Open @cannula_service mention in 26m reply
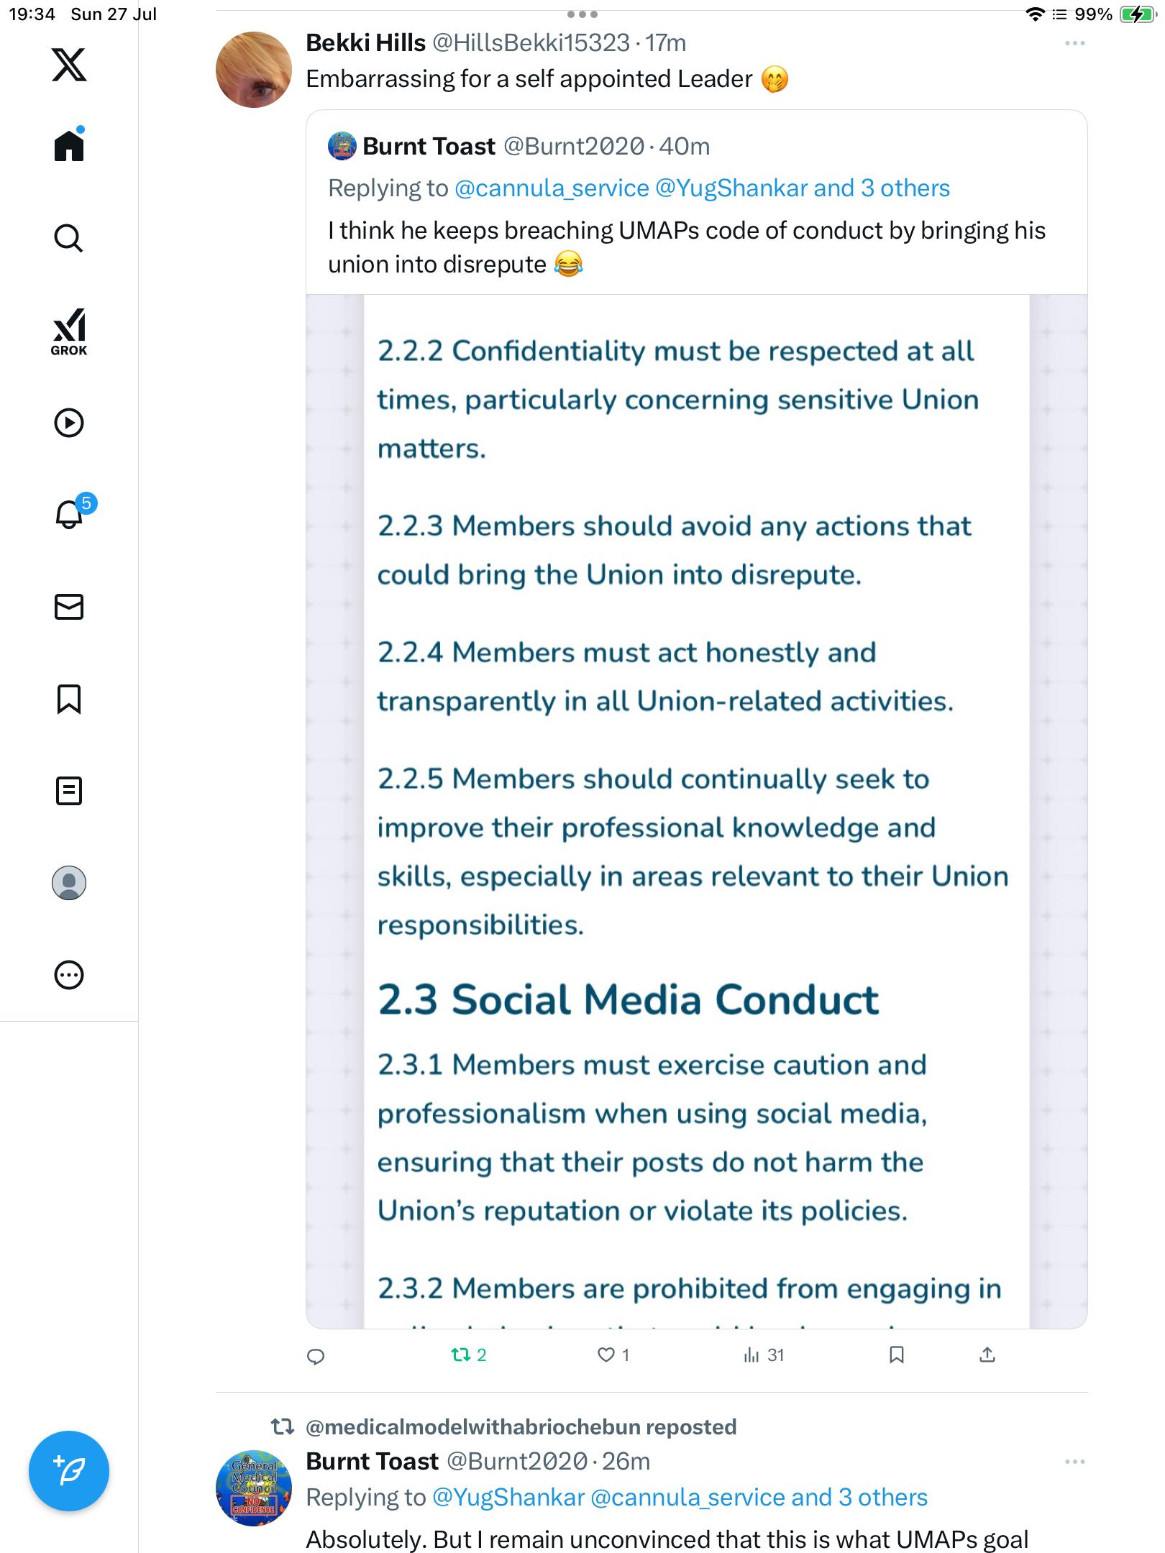The image size is (1165, 1553). (687, 1498)
